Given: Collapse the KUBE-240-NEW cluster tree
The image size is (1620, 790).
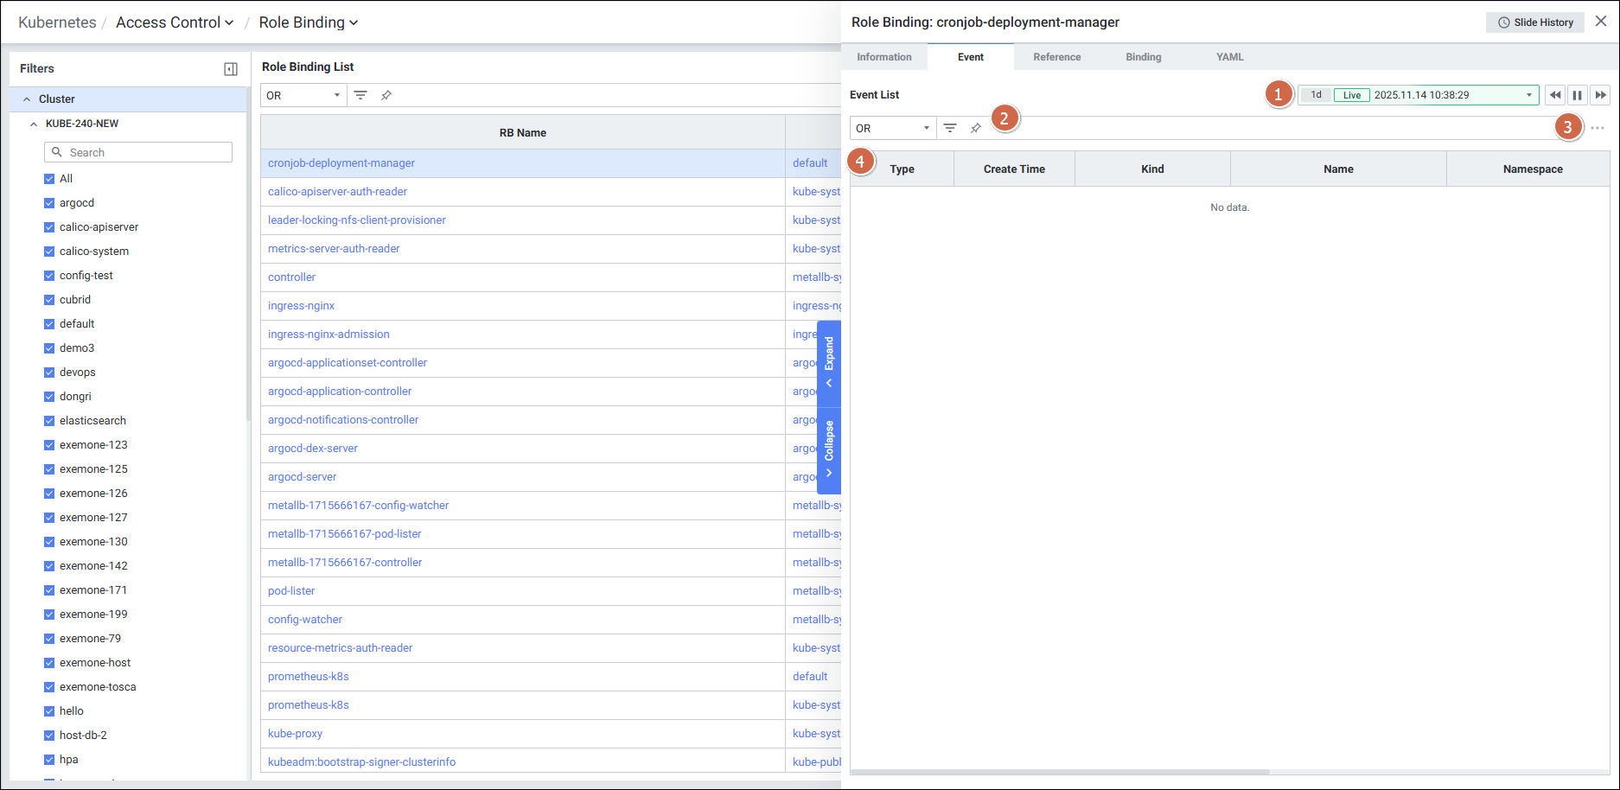Looking at the screenshot, I should 34,124.
